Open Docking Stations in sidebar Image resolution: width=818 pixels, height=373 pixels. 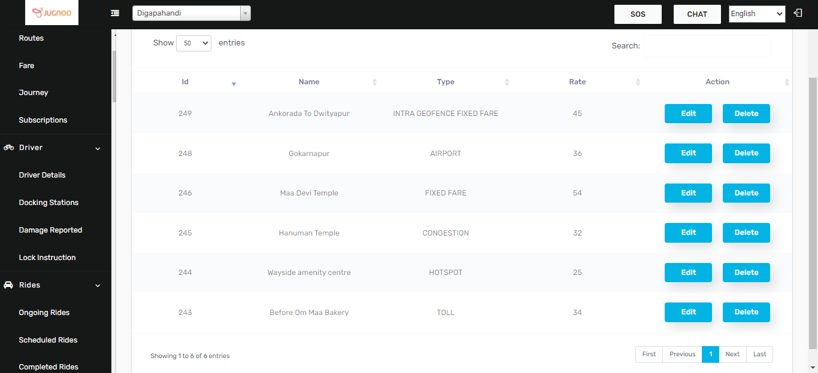(x=49, y=203)
